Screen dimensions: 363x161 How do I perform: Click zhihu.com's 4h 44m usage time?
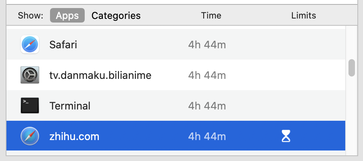click(x=207, y=136)
